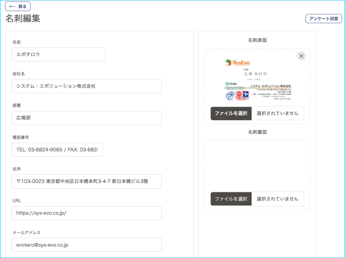Select the 部署 field containing 広報部
Image resolution: width=345 pixels, height=258 pixels.
(x=86, y=118)
